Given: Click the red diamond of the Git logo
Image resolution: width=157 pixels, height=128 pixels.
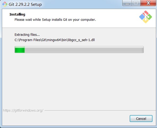Looking at the screenshot, I should [146, 13].
